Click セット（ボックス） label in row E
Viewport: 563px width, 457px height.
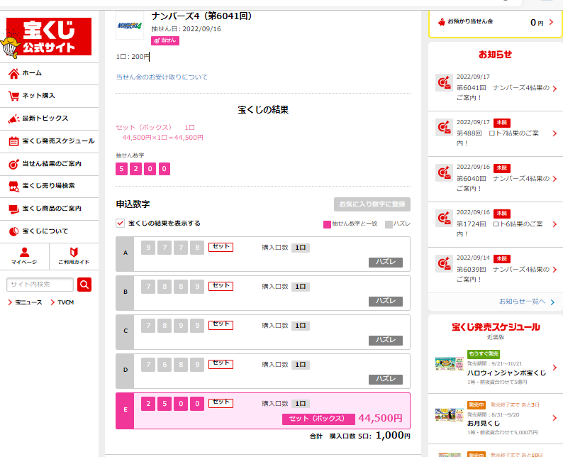pos(318,419)
